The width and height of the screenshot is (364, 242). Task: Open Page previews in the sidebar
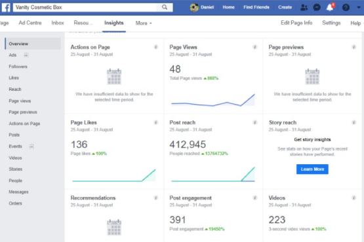coord(23,112)
